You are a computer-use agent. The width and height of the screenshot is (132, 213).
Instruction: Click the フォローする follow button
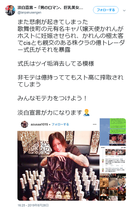pyautogui.click(x=106, y=10)
